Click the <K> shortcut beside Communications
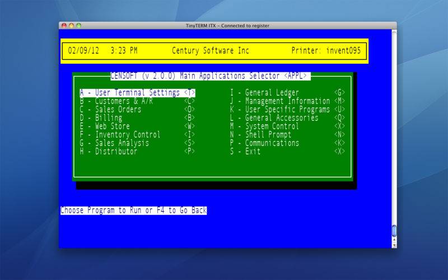Viewport: 448px width, 280px height. point(340,143)
